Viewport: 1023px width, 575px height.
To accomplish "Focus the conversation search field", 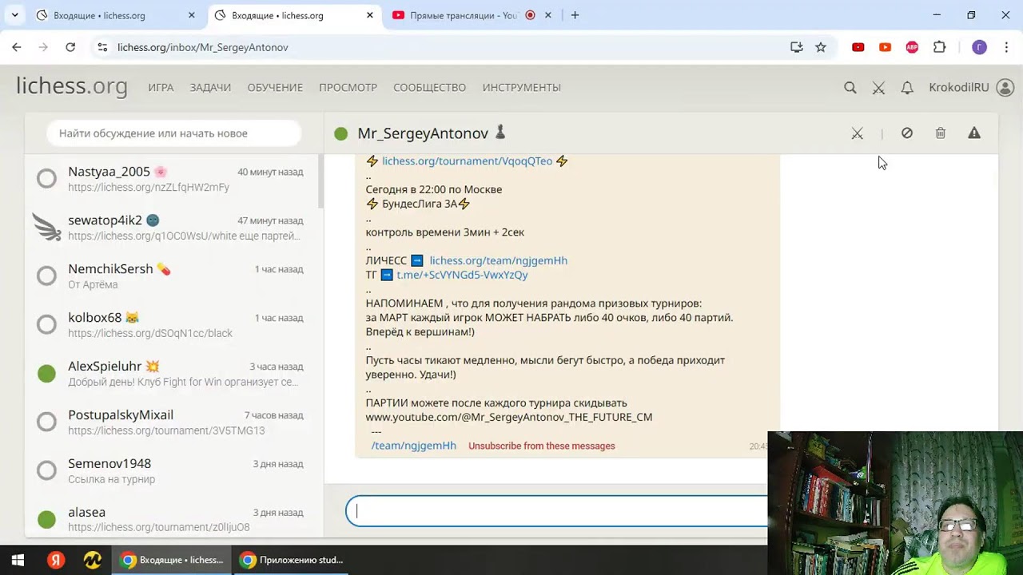I will [173, 133].
